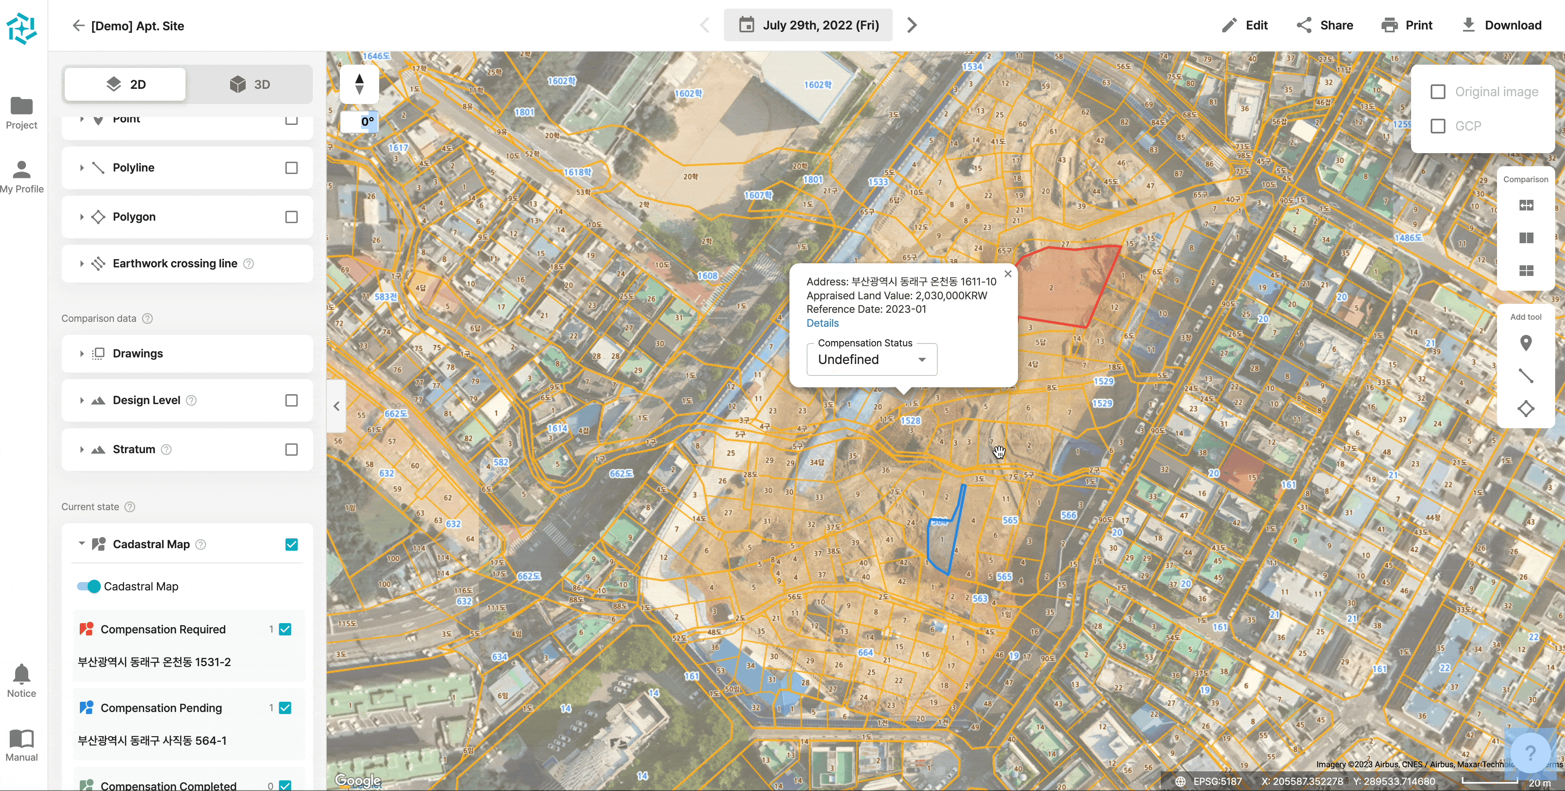Viewport: 1565px width, 791px height.
Task: Help icon next to Current state
Action: (129, 507)
